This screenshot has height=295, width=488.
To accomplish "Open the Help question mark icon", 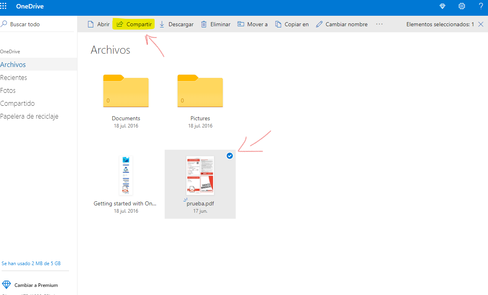I will click(481, 6).
